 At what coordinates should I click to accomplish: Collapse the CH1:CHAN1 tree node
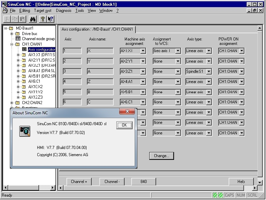point(12,44)
